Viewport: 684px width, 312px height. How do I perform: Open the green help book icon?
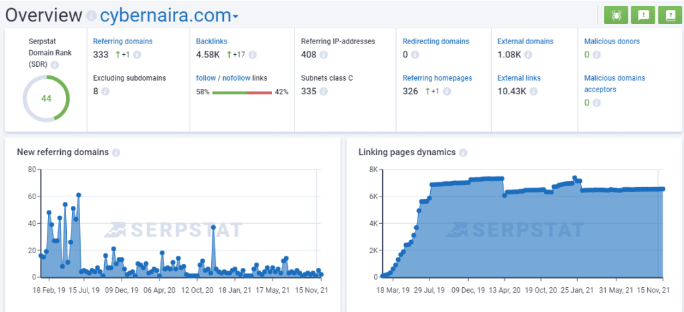pyautogui.click(x=670, y=15)
